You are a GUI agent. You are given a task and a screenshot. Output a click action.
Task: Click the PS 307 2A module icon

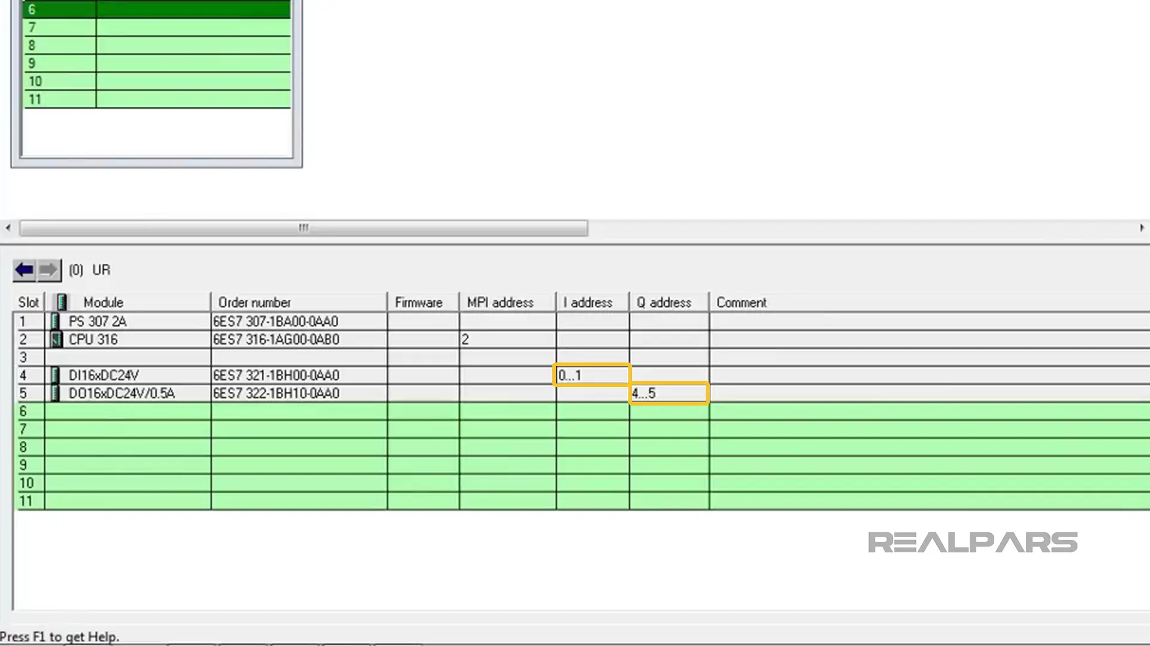point(55,322)
